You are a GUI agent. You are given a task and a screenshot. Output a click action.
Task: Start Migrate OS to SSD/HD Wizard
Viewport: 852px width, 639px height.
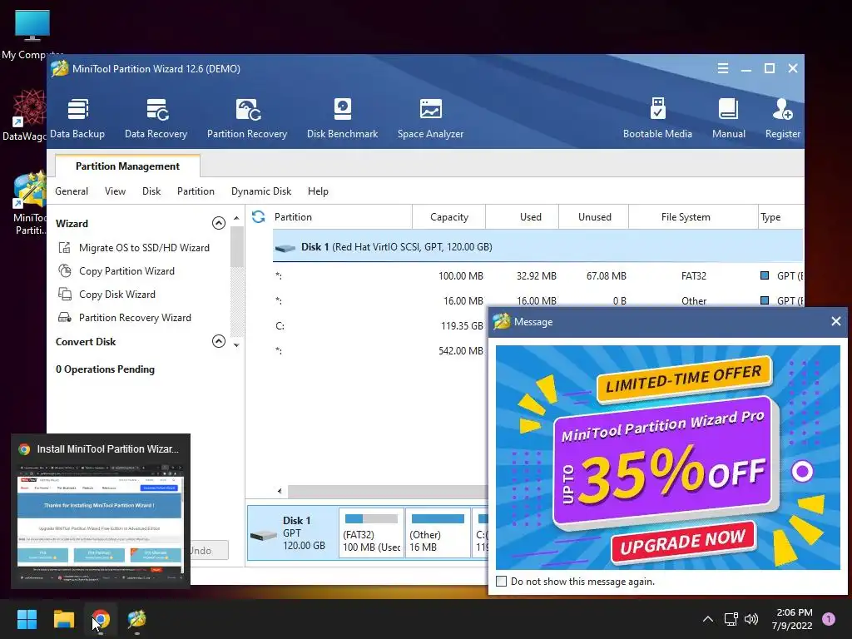[x=134, y=248]
